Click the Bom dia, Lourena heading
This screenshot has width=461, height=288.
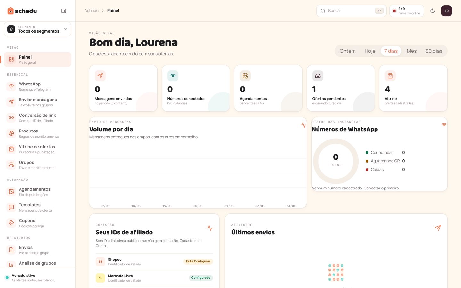(133, 42)
